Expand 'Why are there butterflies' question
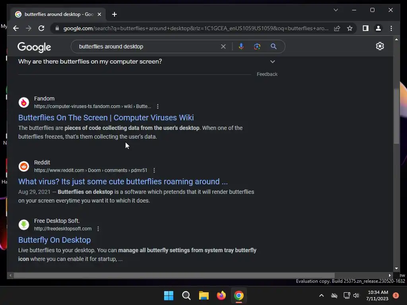Image resolution: width=407 pixels, height=305 pixels. (148, 62)
